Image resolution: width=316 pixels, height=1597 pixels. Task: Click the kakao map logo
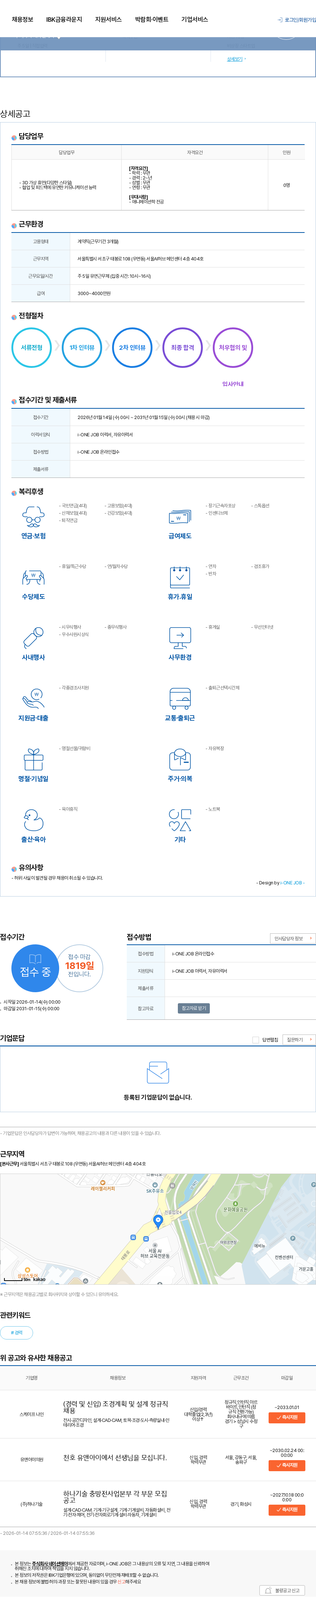[39, 1279]
